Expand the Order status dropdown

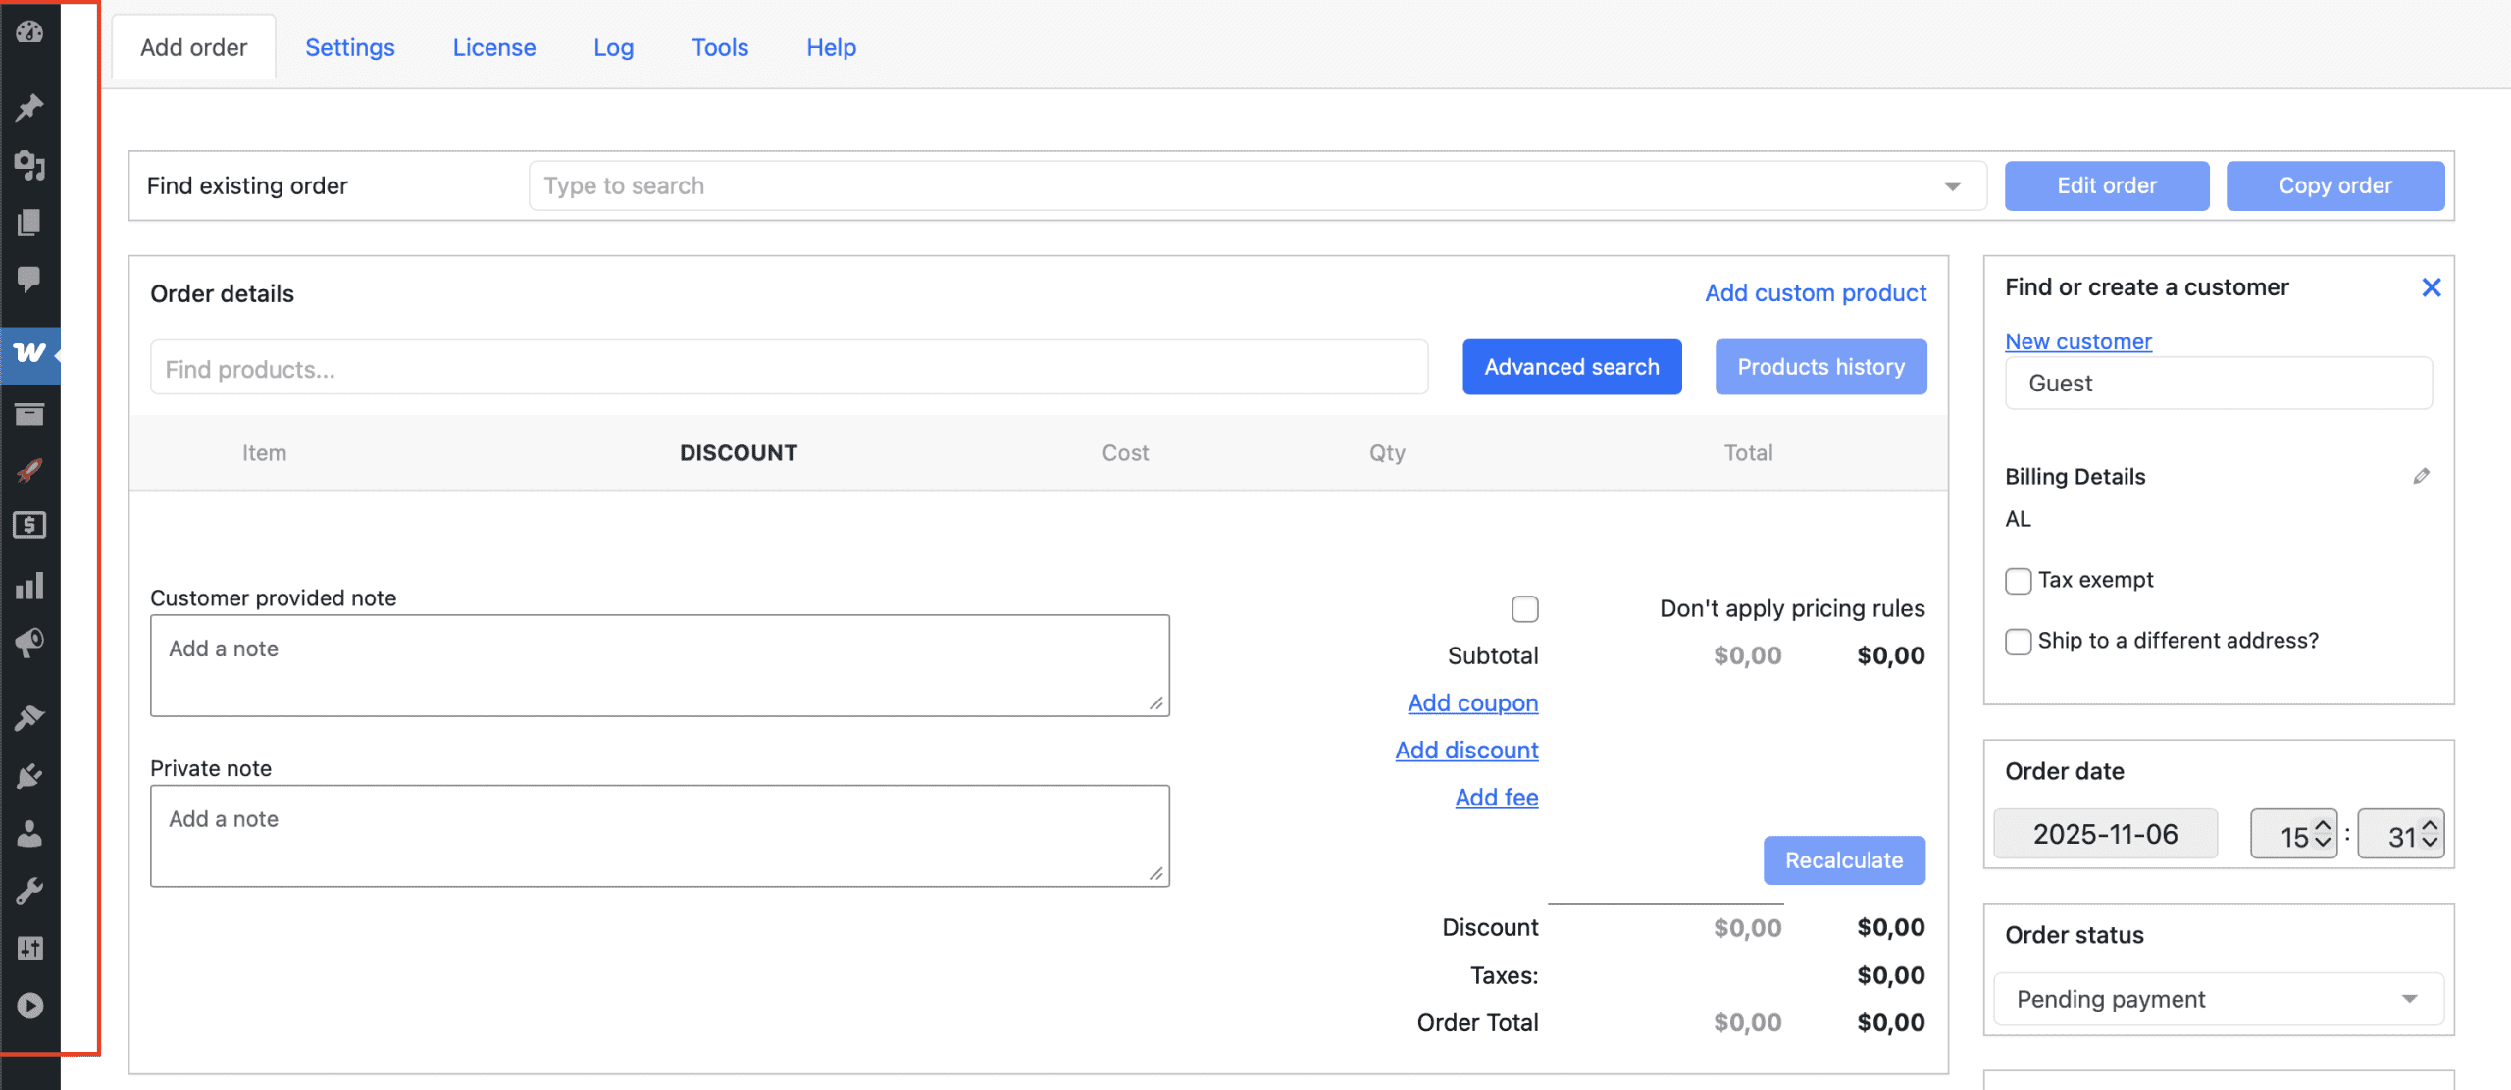pyautogui.click(x=2218, y=999)
